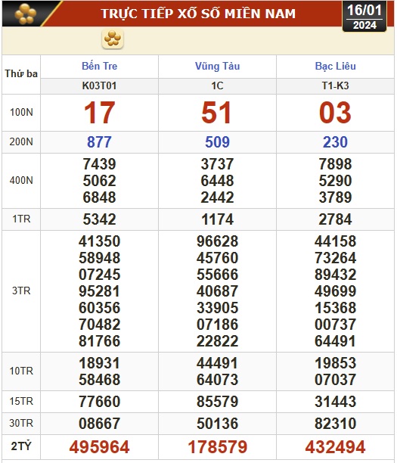Click the number 07037
Screen dimensions: 397x463
click(335, 380)
